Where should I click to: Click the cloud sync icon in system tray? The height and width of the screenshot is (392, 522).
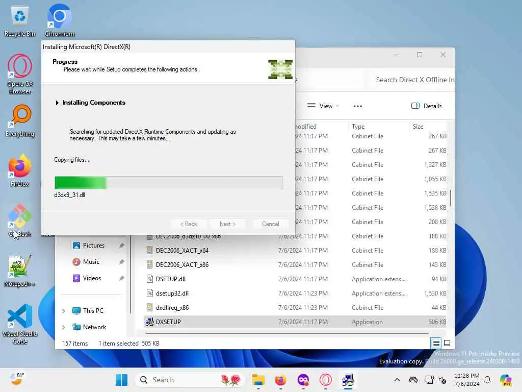point(413,380)
